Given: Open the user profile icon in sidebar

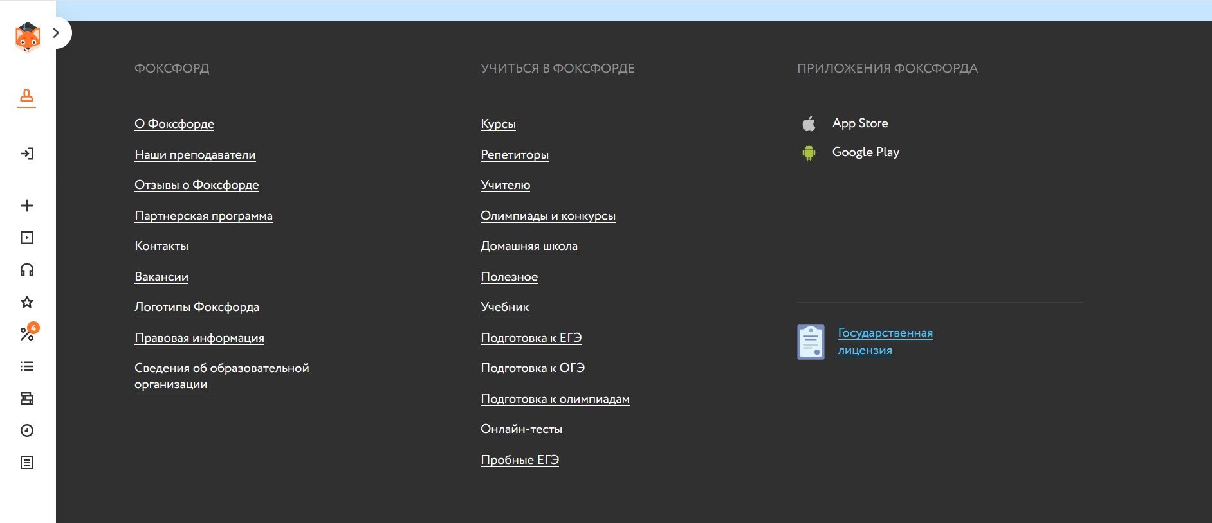Looking at the screenshot, I should pos(26,98).
